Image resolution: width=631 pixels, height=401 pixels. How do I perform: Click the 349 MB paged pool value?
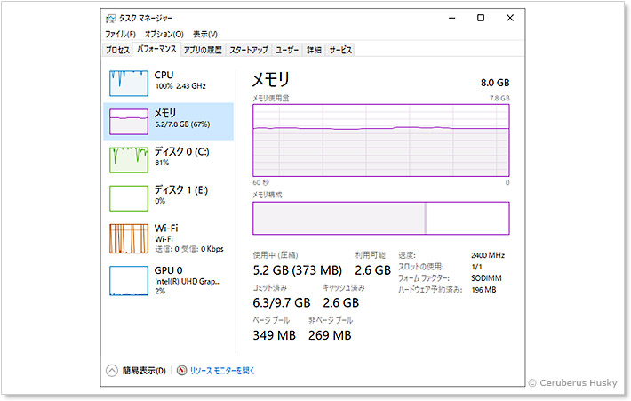click(x=274, y=335)
